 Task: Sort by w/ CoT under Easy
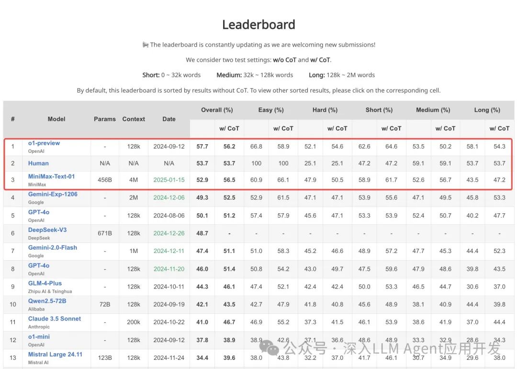(x=283, y=128)
